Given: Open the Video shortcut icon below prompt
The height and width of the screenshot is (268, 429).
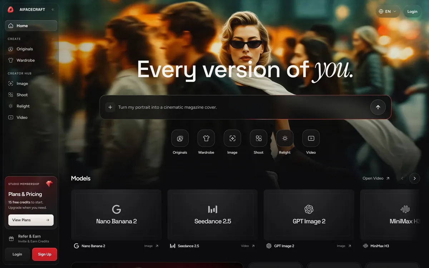Looking at the screenshot, I should click(x=311, y=138).
